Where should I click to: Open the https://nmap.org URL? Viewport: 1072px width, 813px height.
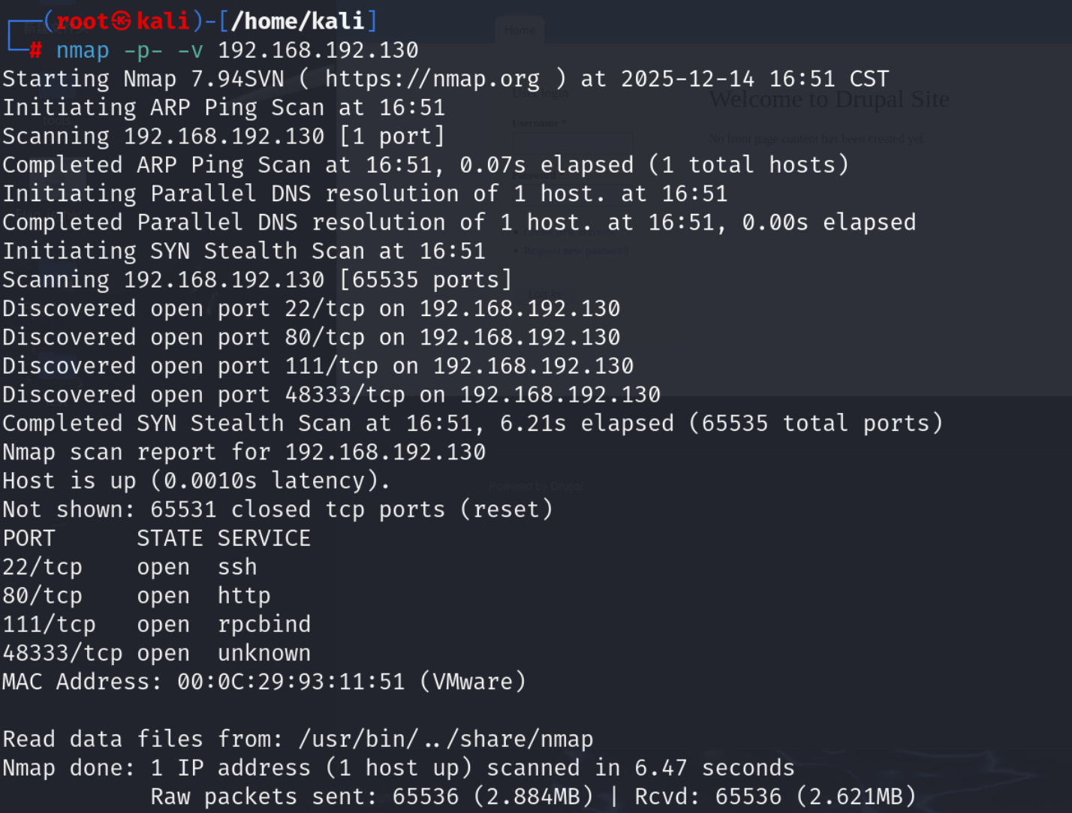pyautogui.click(x=432, y=79)
